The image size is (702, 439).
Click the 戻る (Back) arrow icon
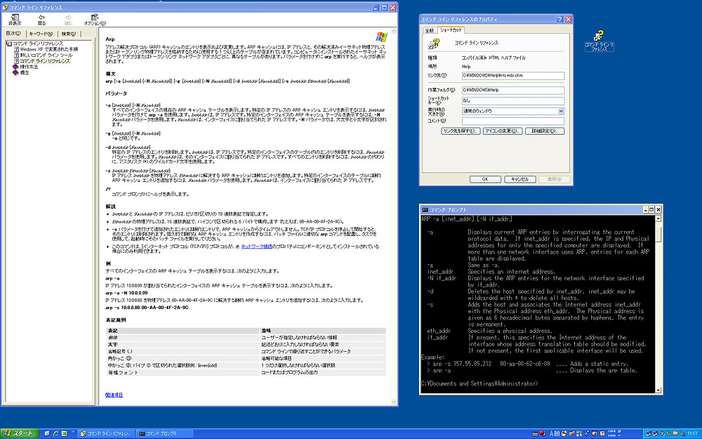click(x=41, y=17)
